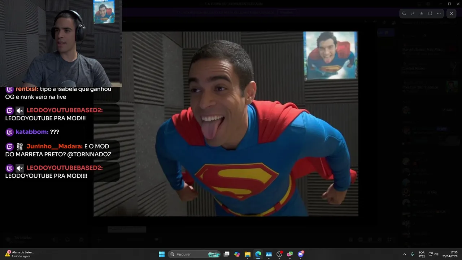This screenshot has width=462, height=260.
Task: Click first LEODOYOUTUBEBASED2 username in chat
Action: (x=65, y=110)
